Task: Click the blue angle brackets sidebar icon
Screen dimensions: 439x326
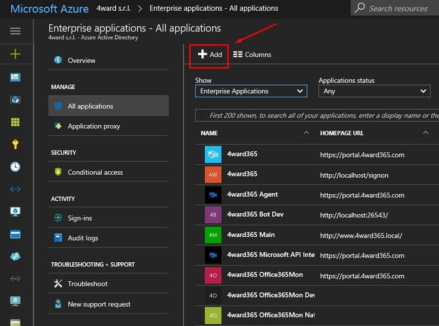Action: (15, 190)
